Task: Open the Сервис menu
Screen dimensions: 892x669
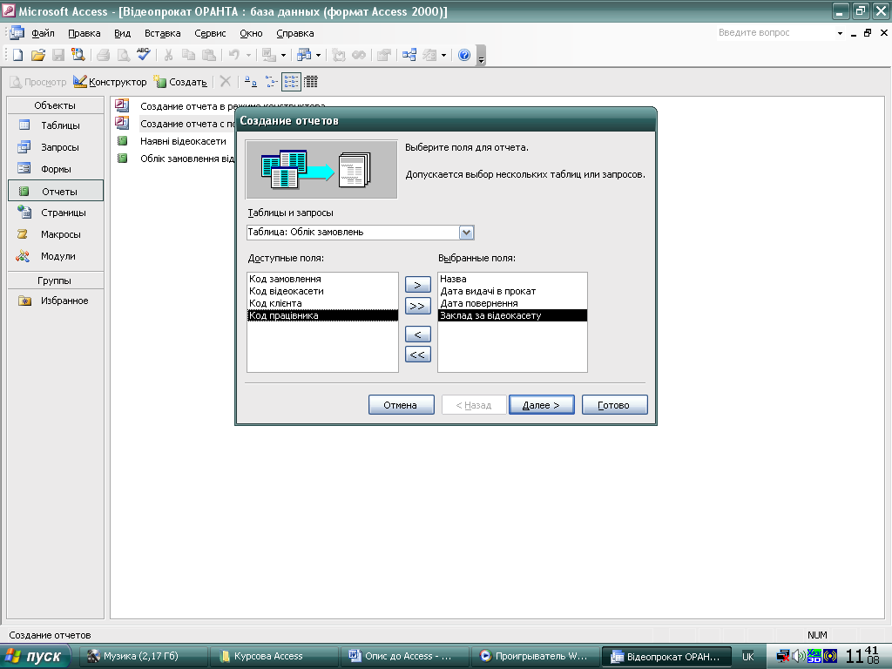Action: (210, 33)
